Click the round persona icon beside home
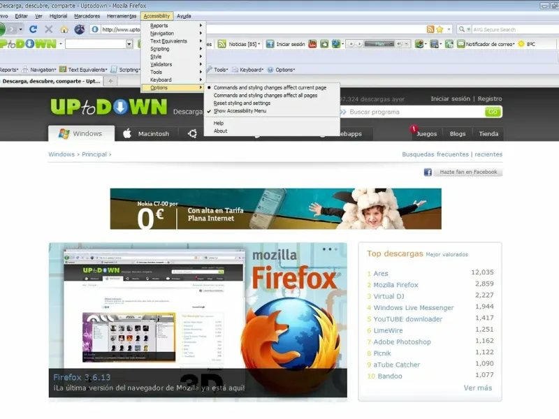The width and height of the screenshot is (559, 419). [x=79, y=29]
